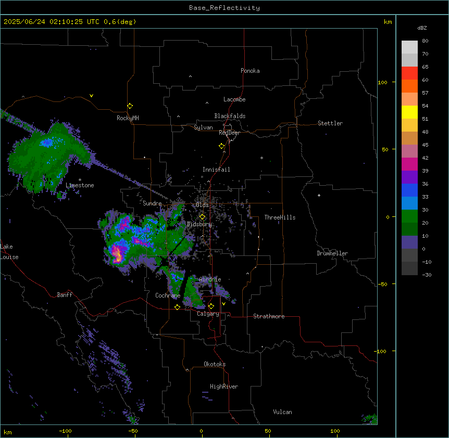Screen dimensions: 449x438
Task: Click the Banff label
Action: [x=65, y=295]
